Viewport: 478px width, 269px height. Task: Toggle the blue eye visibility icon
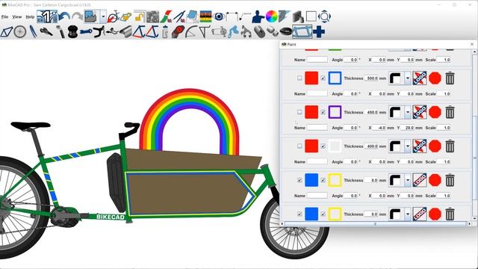coord(219,16)
